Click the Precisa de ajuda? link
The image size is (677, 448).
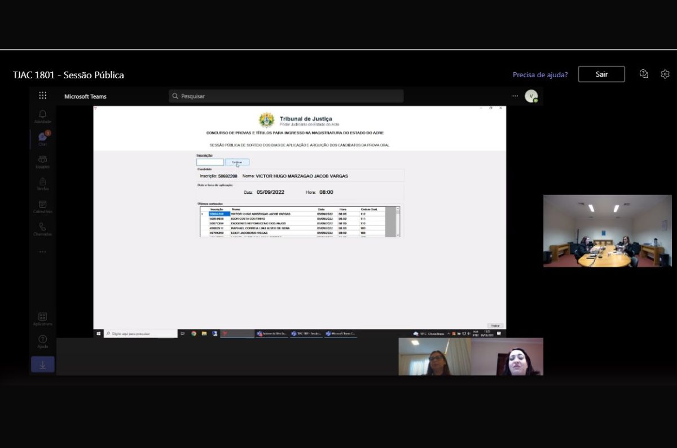pos(540,75)
